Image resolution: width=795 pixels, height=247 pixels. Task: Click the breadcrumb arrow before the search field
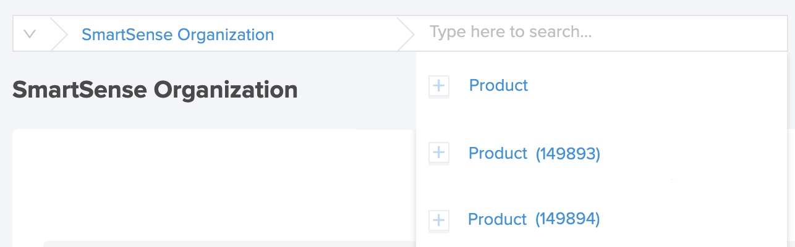(x=406, y=33)
